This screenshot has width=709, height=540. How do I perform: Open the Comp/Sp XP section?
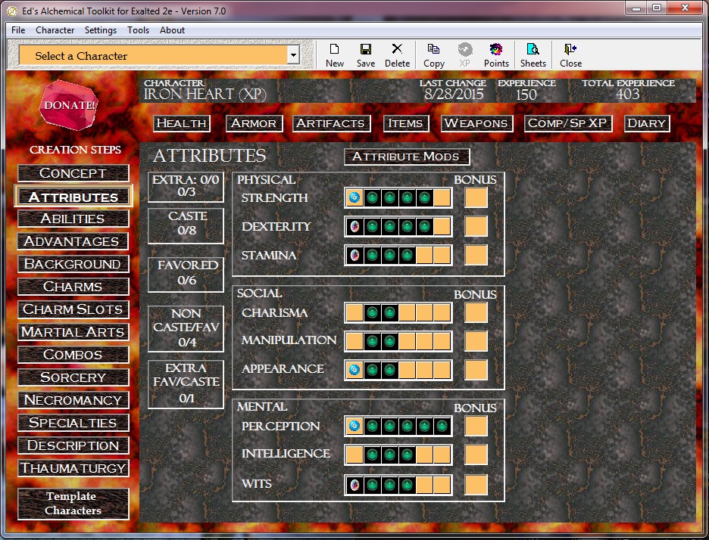(x=568, y=123)
